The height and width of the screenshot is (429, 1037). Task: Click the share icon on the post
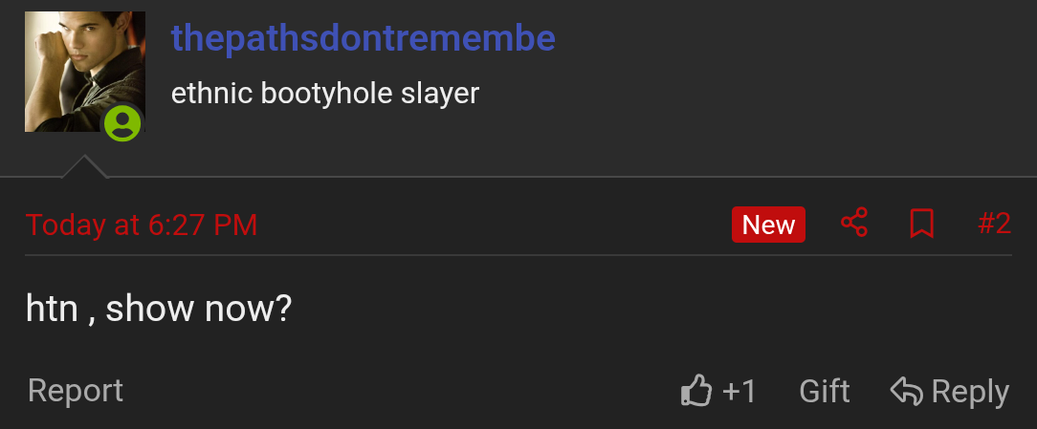(x=854, y=223)
